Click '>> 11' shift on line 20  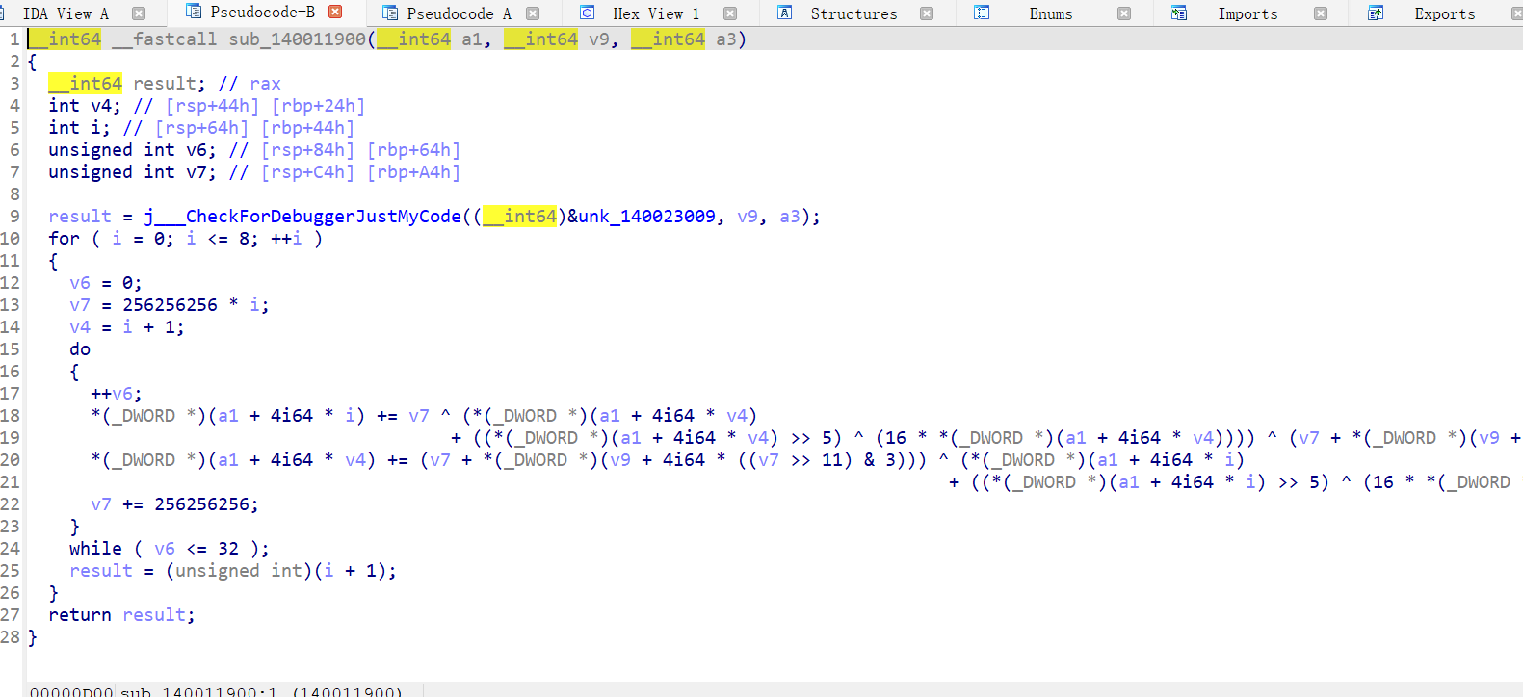(816, 459)
